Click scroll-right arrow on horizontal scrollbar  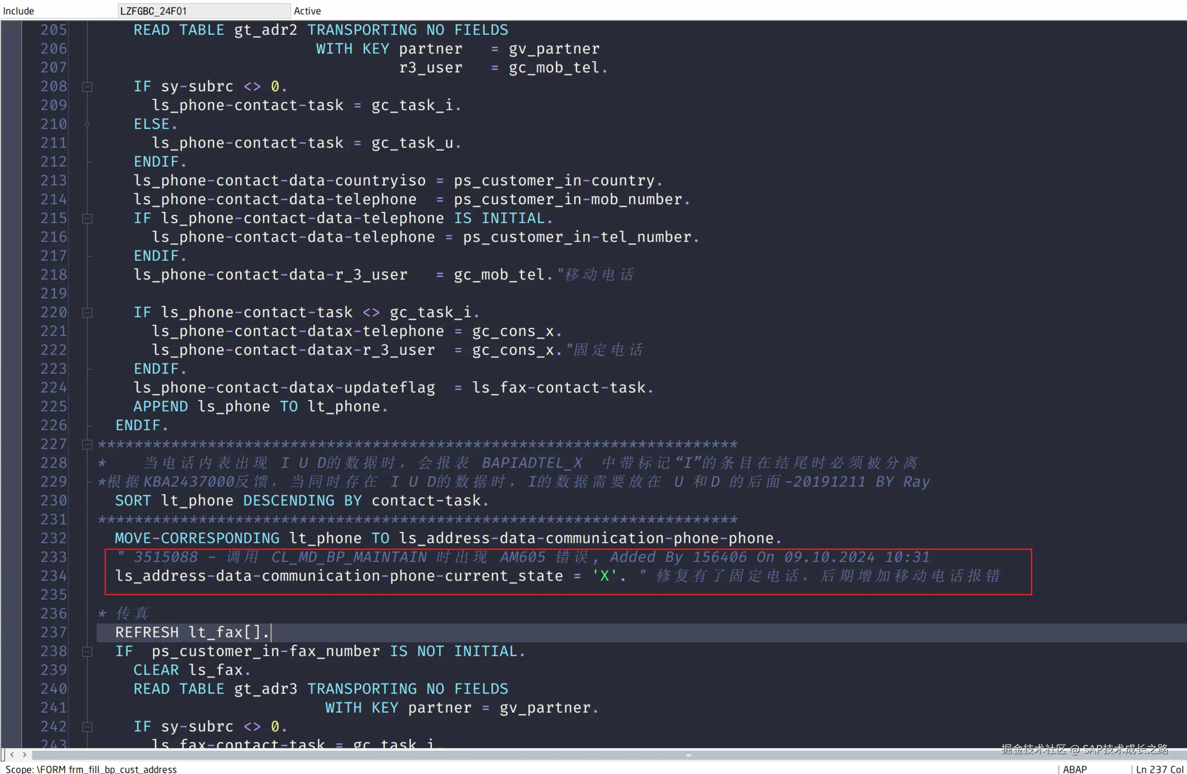pos(24,754)
